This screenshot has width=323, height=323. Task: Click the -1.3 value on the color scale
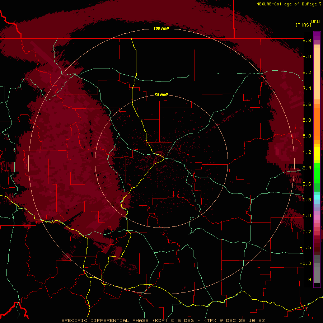coord(305,263)
